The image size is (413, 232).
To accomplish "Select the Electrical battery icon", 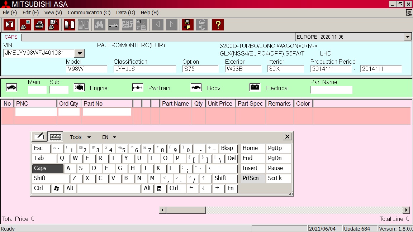I will 255,88.
